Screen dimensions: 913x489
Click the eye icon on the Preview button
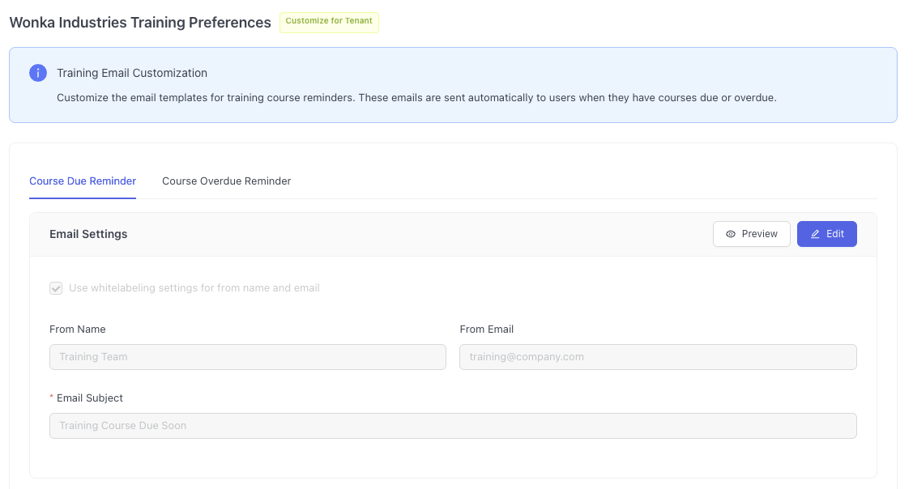(731, 234)
